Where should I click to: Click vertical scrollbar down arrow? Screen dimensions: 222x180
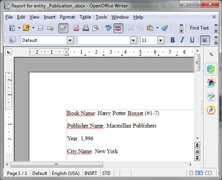click(x=197, y=138)
